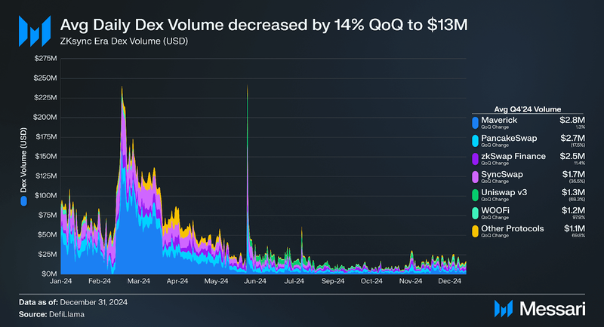Click the chart title about Avg Daily Dex Volume
The image size is (604, 327).
pyautogui.click(x=263, y=25)
